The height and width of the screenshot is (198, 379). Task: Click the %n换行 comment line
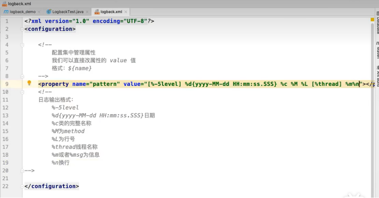(x=61, y=162)
